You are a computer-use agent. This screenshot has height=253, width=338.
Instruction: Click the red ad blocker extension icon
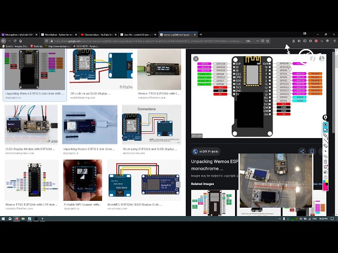[x=316, y=41]
